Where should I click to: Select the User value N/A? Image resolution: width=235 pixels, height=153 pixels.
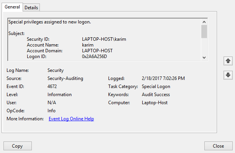(52, 103)
